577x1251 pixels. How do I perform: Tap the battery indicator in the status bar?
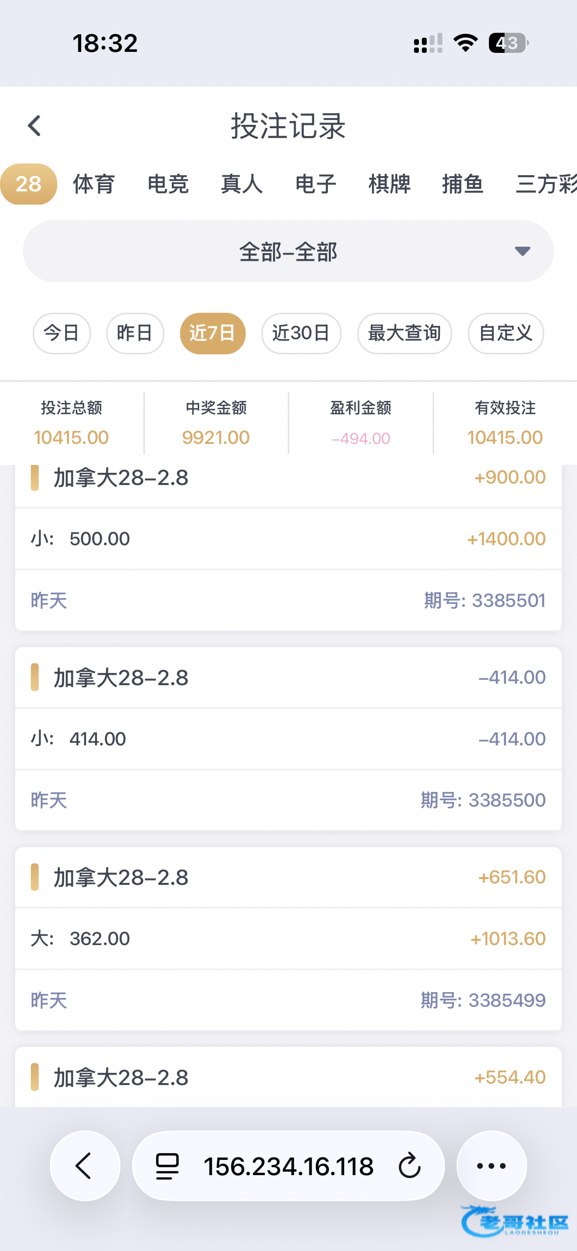508,43
